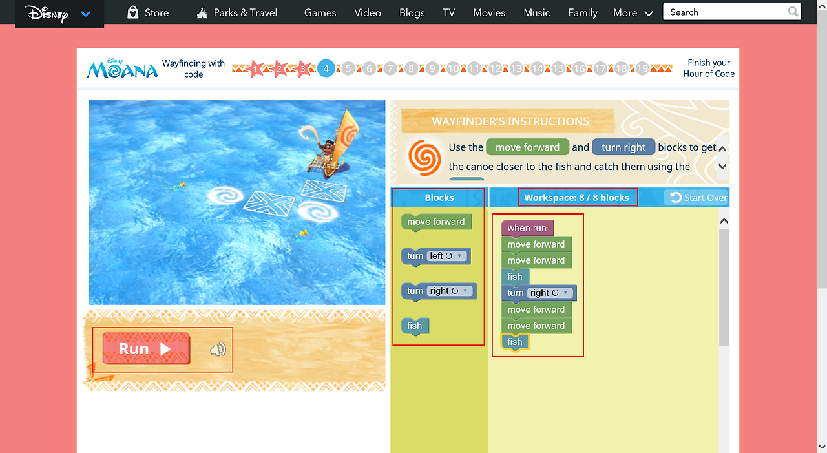Click the magnifying glass search icon
The height and width of the screenshot is (453, 827).
pos(793,12)
